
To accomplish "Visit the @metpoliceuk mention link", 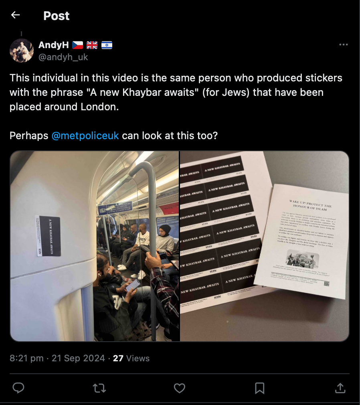I will (85, 136).
